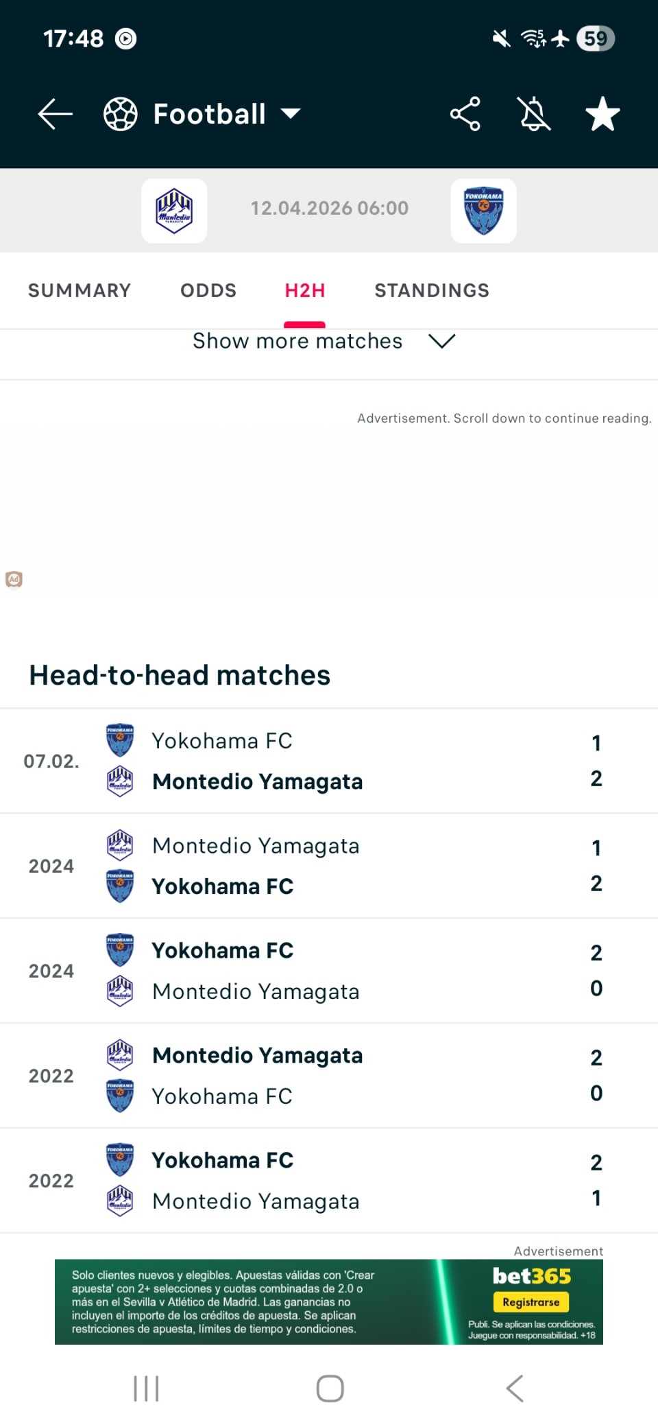Image resolution: width=658 pixels, height=1427 pixels.
Task: Switch to the SUMMARY tab
Action: point(80,290)
